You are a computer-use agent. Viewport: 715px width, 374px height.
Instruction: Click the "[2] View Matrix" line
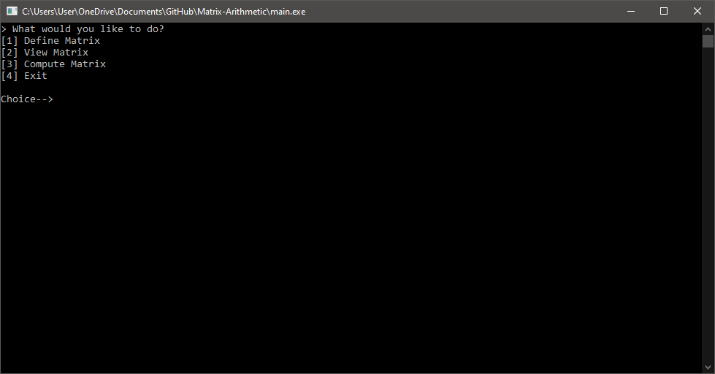tap(45, 53)
